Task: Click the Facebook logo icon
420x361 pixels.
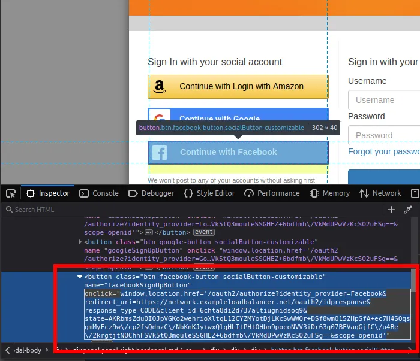Action: click(160, 152)
